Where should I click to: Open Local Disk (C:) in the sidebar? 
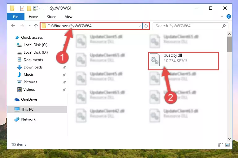pyautogui.click(x=36, y=45)
